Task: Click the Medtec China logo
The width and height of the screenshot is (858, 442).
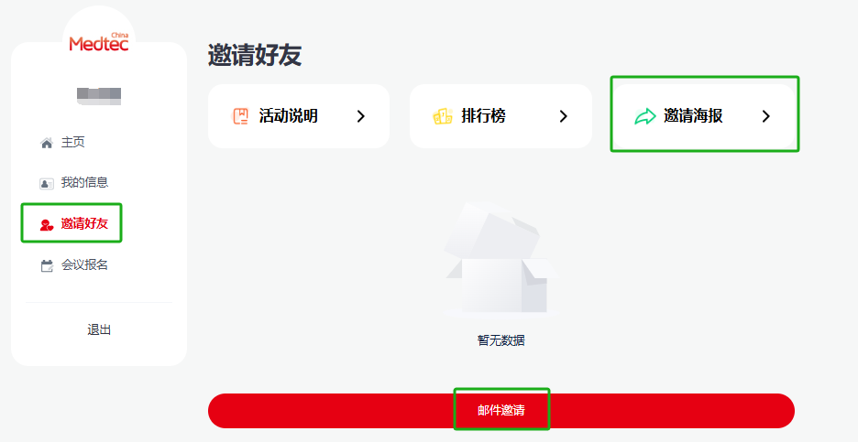Action: click(x=99, y=42)
